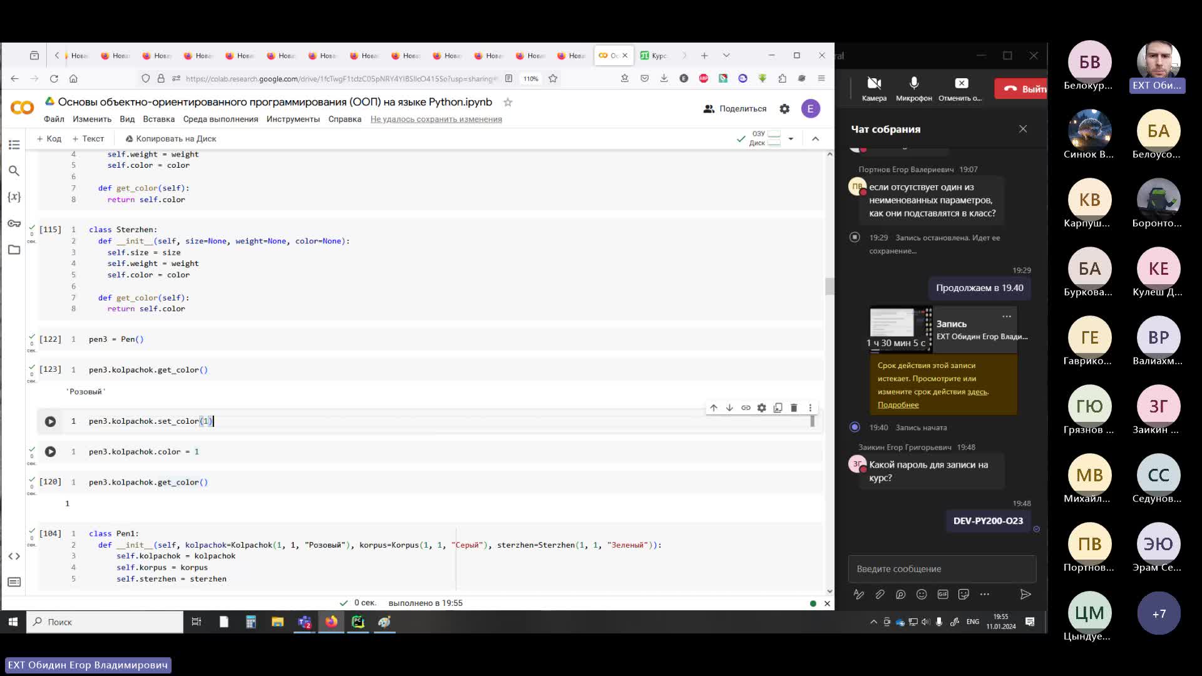This screenshot has height=676, width=1202.
Task: Stop screen sharing in the meeting
Action: click(960, 88)
